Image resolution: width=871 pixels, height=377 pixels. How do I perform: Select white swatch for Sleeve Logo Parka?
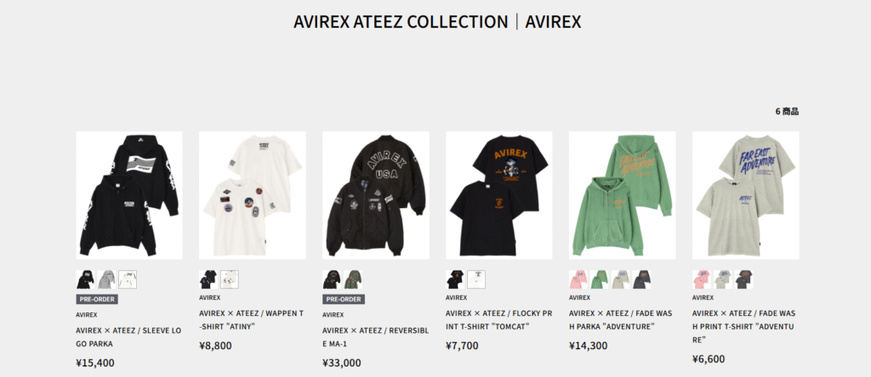128,279
